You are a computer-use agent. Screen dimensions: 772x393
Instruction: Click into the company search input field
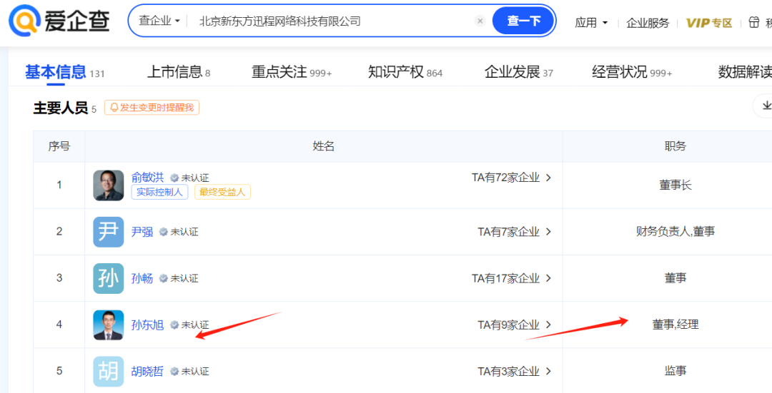point(330,21)
